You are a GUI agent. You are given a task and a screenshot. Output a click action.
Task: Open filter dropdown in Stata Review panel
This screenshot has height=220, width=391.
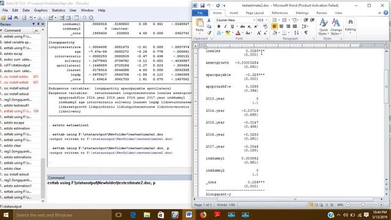tap(34, 24)
